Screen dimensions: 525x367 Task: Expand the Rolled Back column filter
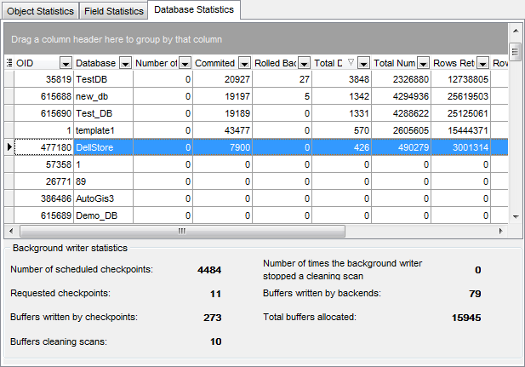point(304,63)
